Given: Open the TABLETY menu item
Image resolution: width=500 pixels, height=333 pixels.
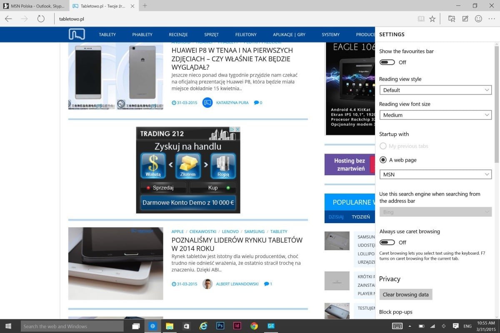Looking at the screenshot, I should tap(107, 35).
